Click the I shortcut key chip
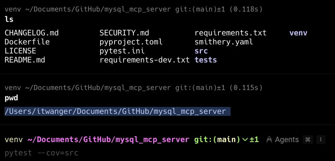Screen dimensions: 335x161 point(320,140)
